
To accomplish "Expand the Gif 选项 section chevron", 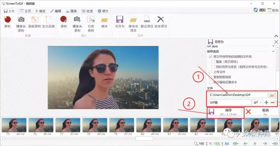I will pyautogui.click(x=273, y=46).
